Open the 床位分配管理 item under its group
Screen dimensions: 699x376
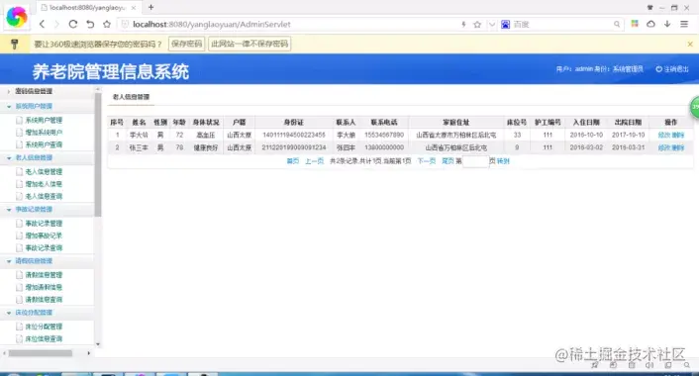(44, 327)
